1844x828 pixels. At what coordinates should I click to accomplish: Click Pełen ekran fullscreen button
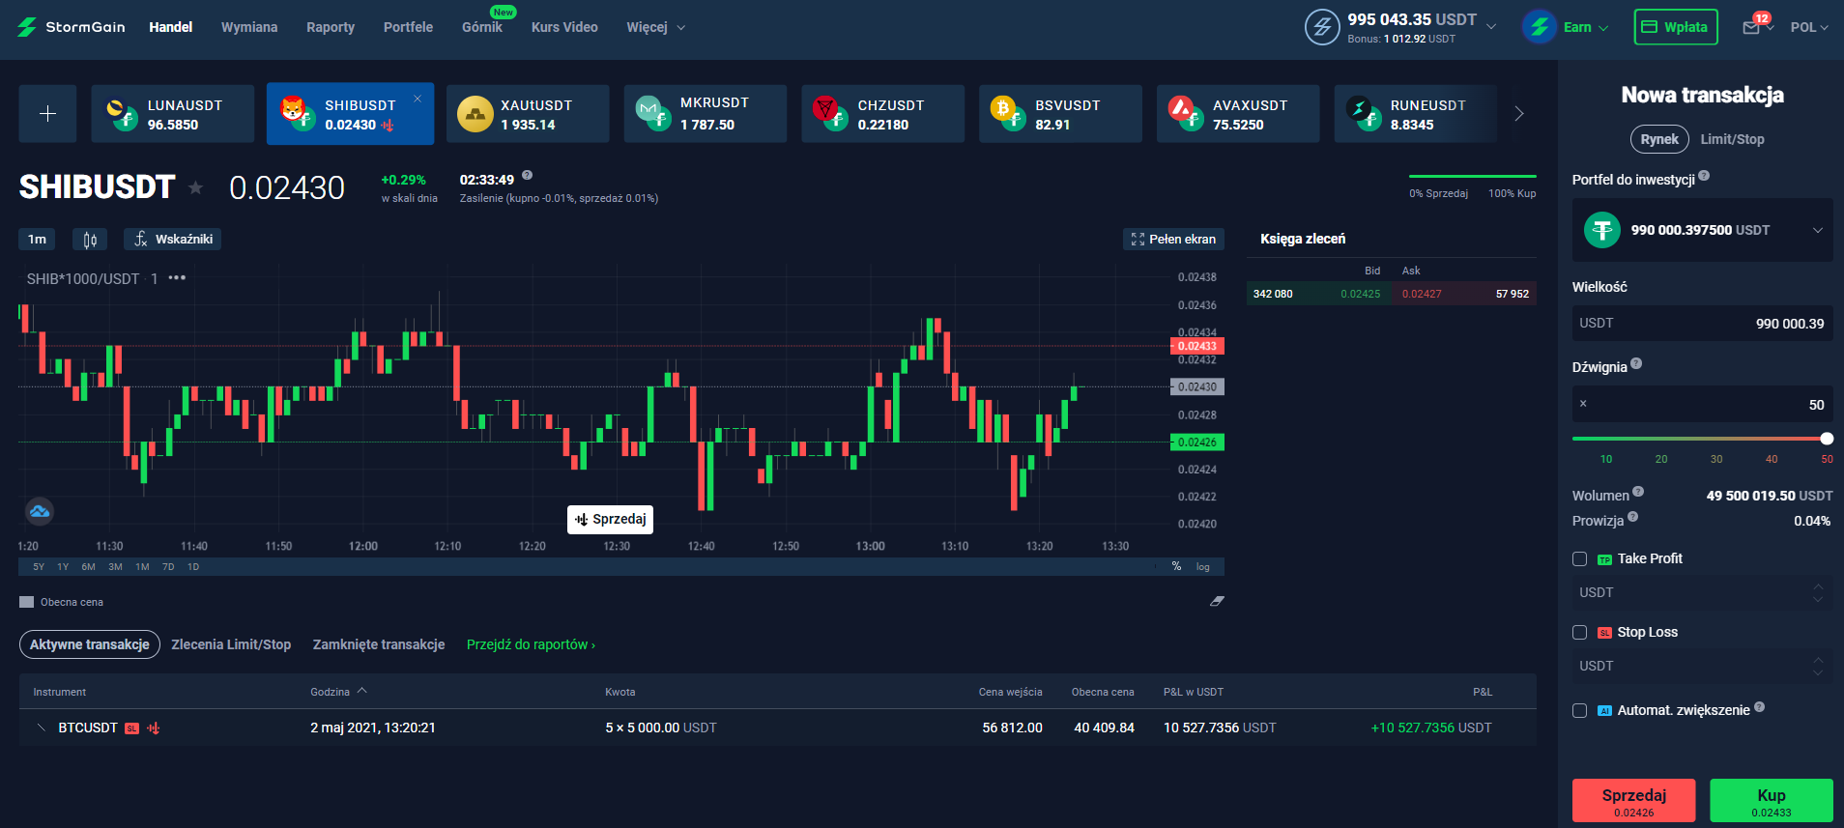click(1173, 240)
